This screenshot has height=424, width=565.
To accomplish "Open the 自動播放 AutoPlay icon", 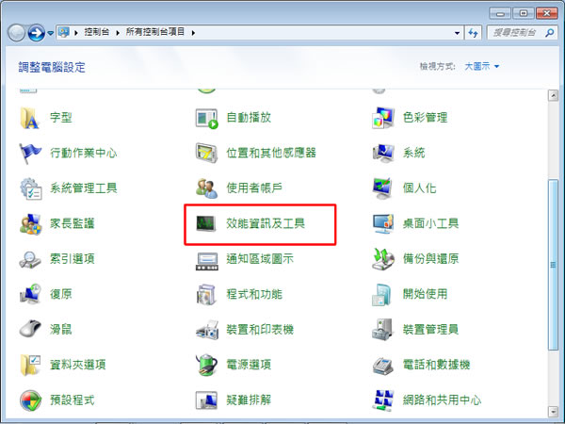I will [x=206, y=119].
